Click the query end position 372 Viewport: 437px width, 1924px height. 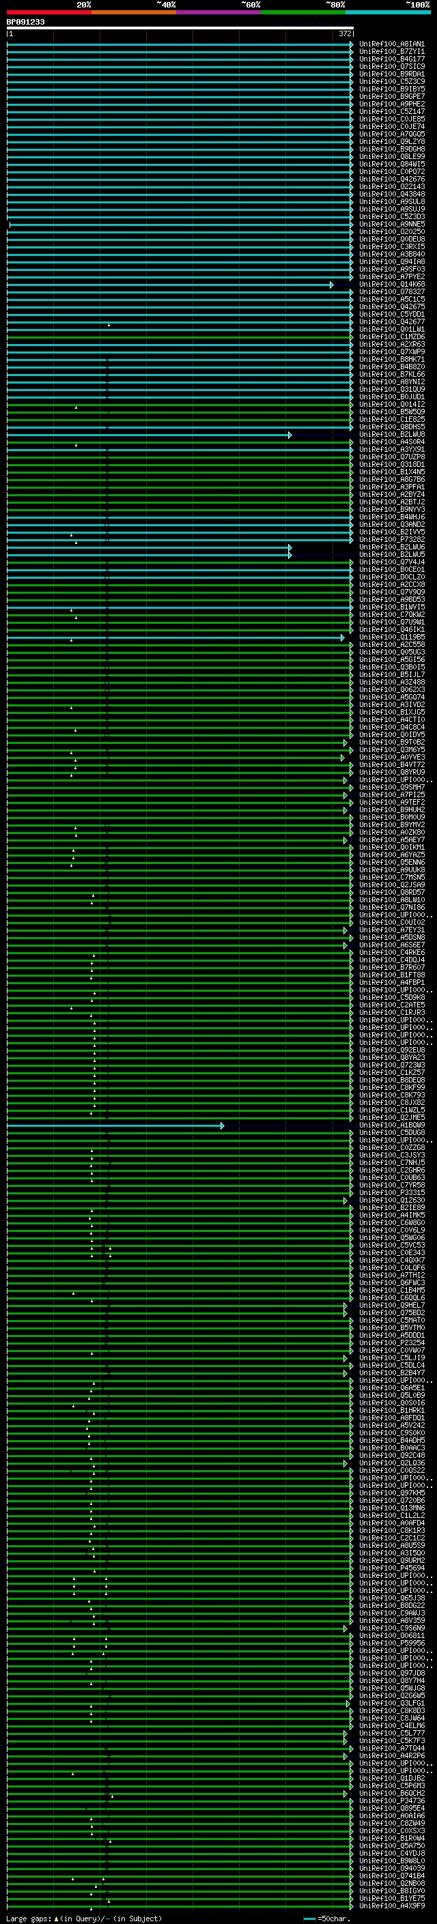coord(345,33)
